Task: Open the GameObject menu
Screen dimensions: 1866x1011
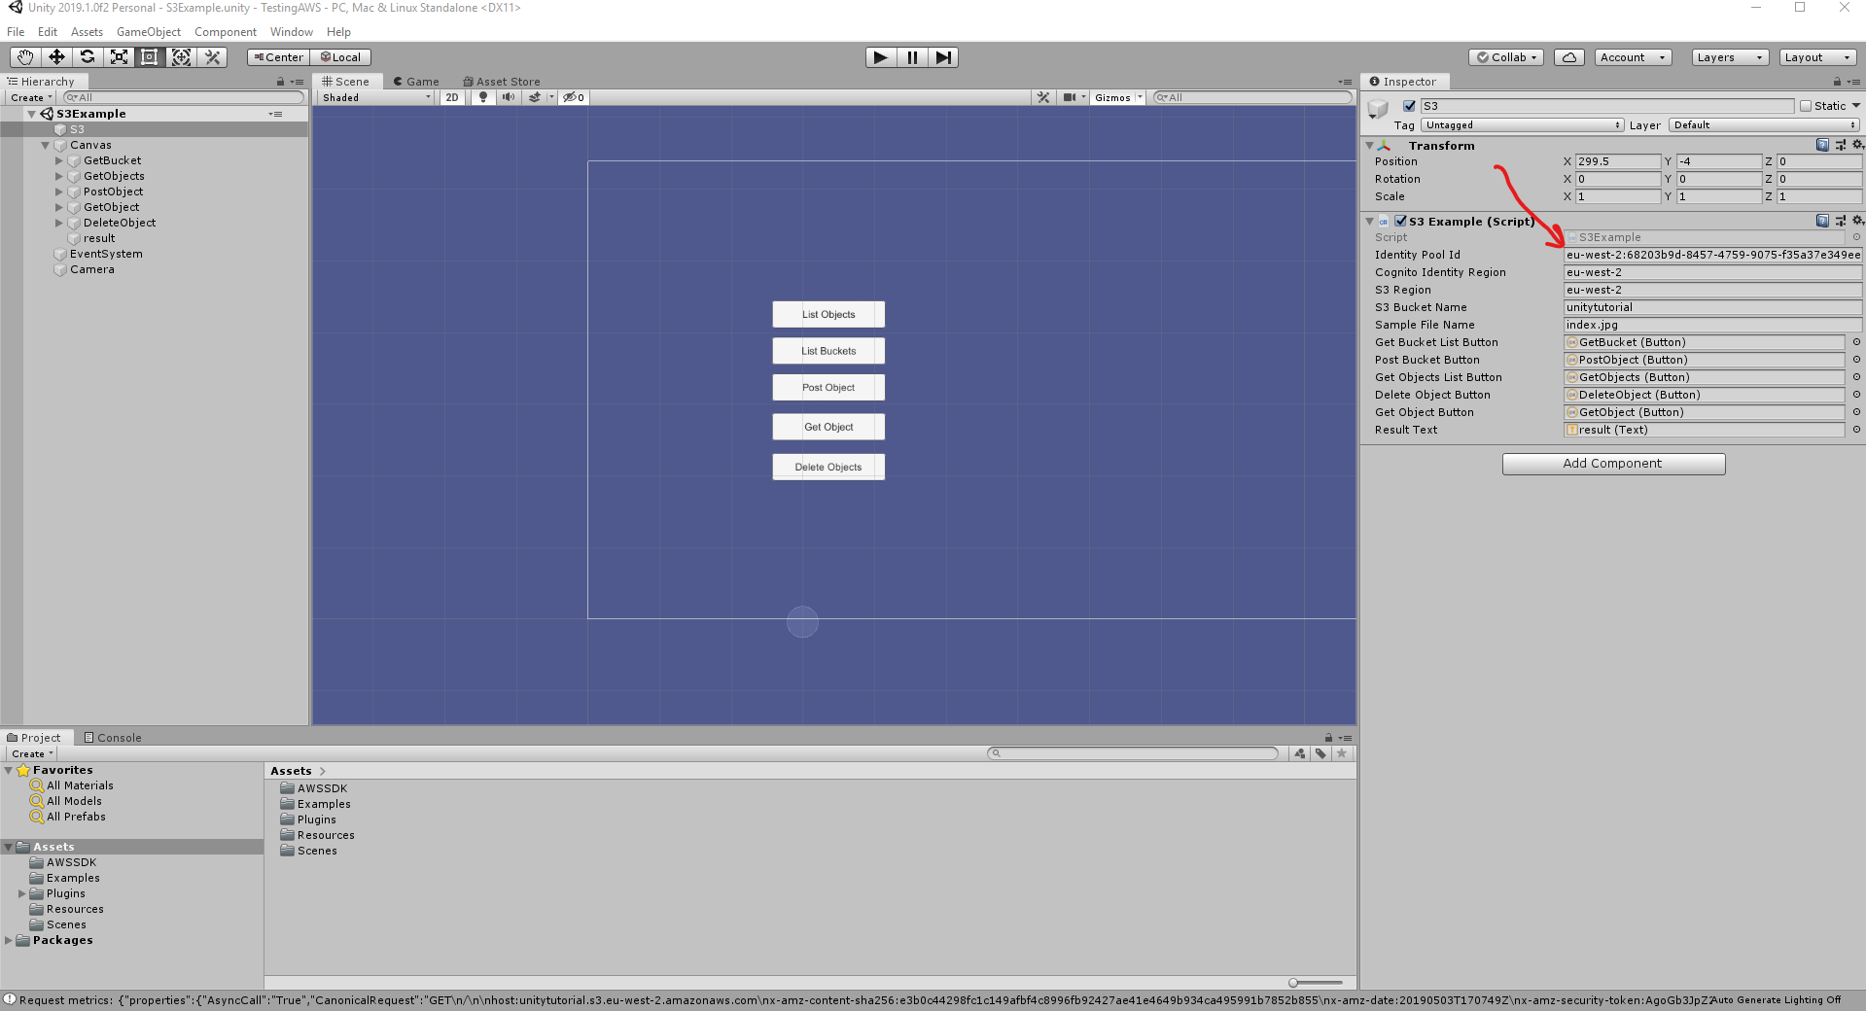Action: [149, 32]
